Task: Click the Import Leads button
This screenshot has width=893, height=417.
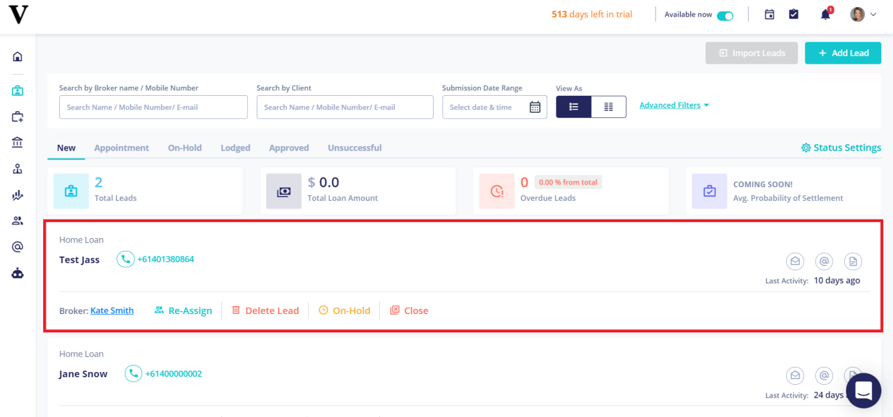Action: click(x=751, y=53)
